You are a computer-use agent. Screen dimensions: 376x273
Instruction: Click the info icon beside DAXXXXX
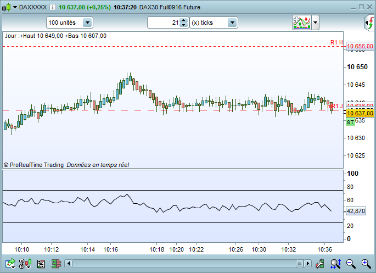[52, 7]
